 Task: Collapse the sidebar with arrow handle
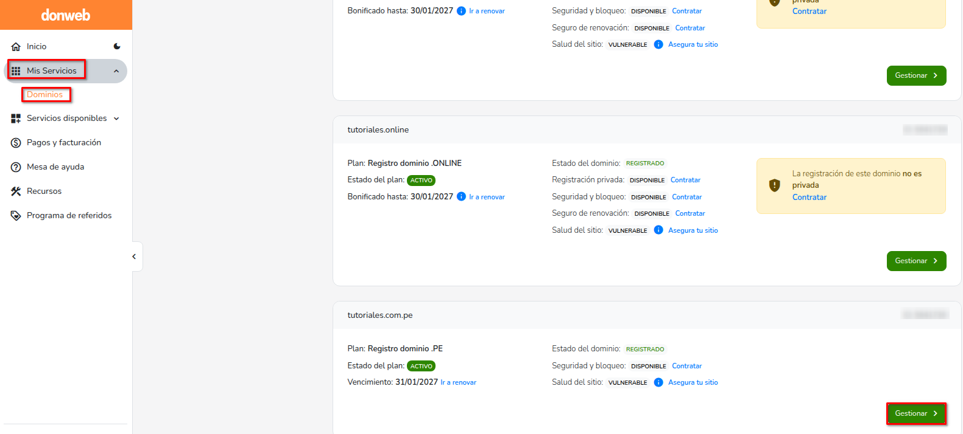click(135, 257)
